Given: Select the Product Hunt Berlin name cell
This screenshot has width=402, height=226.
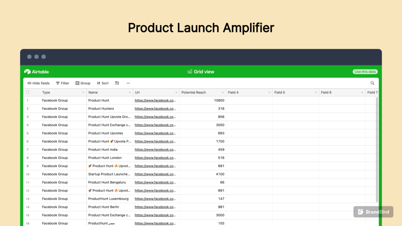Looking at the screenshot, I should 110,207.
